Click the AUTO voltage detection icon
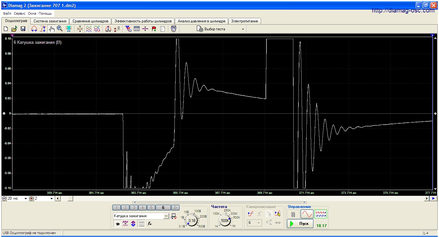This screenshot has width=439, height=237. pyautogui.click(x=173, y=29)
